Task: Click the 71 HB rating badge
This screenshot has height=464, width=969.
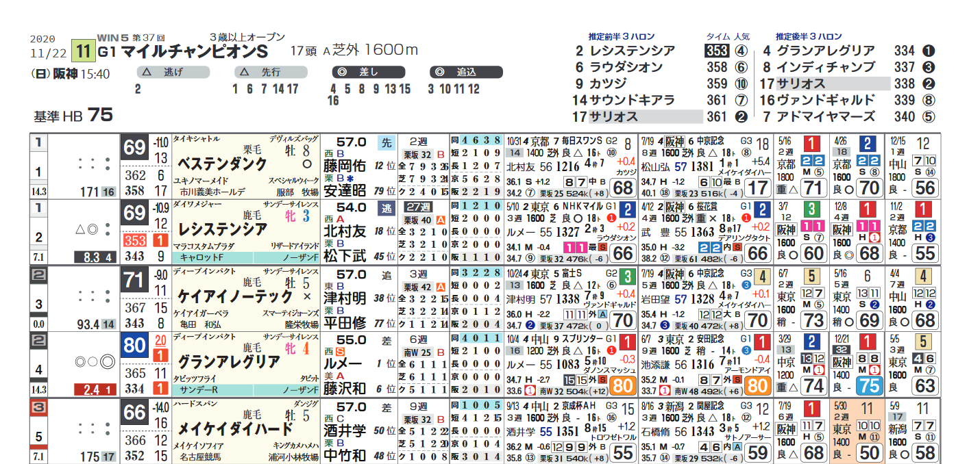Action: 135,279
